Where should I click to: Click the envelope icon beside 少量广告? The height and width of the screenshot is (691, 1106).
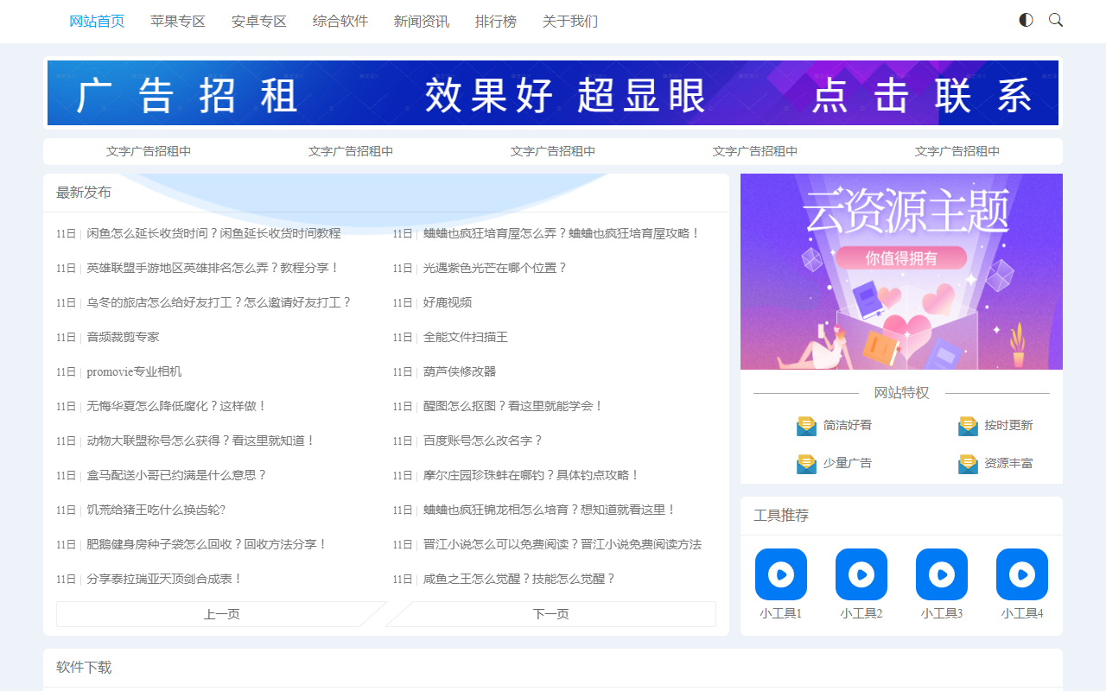pos(806,464)
